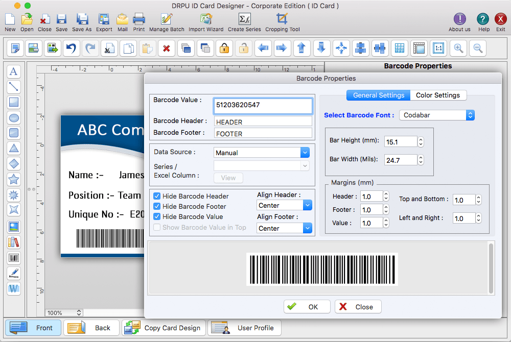Viewport: 511px width, 342px height.
Task: Select the Text tool in left sidebar
Action: (x=14, y=71)
